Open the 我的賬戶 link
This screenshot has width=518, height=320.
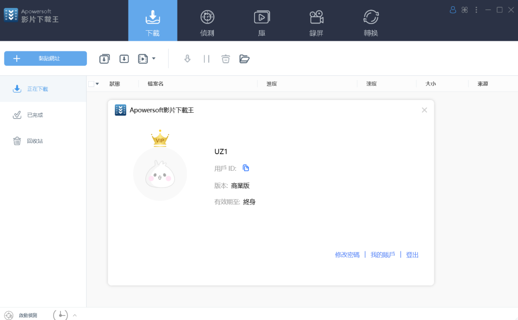383,255
